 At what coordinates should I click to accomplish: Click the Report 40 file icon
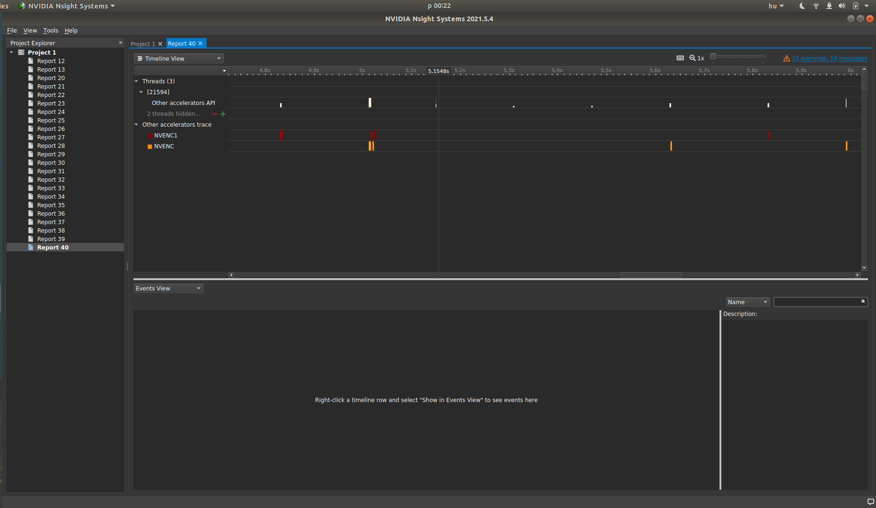coord(31,247)
